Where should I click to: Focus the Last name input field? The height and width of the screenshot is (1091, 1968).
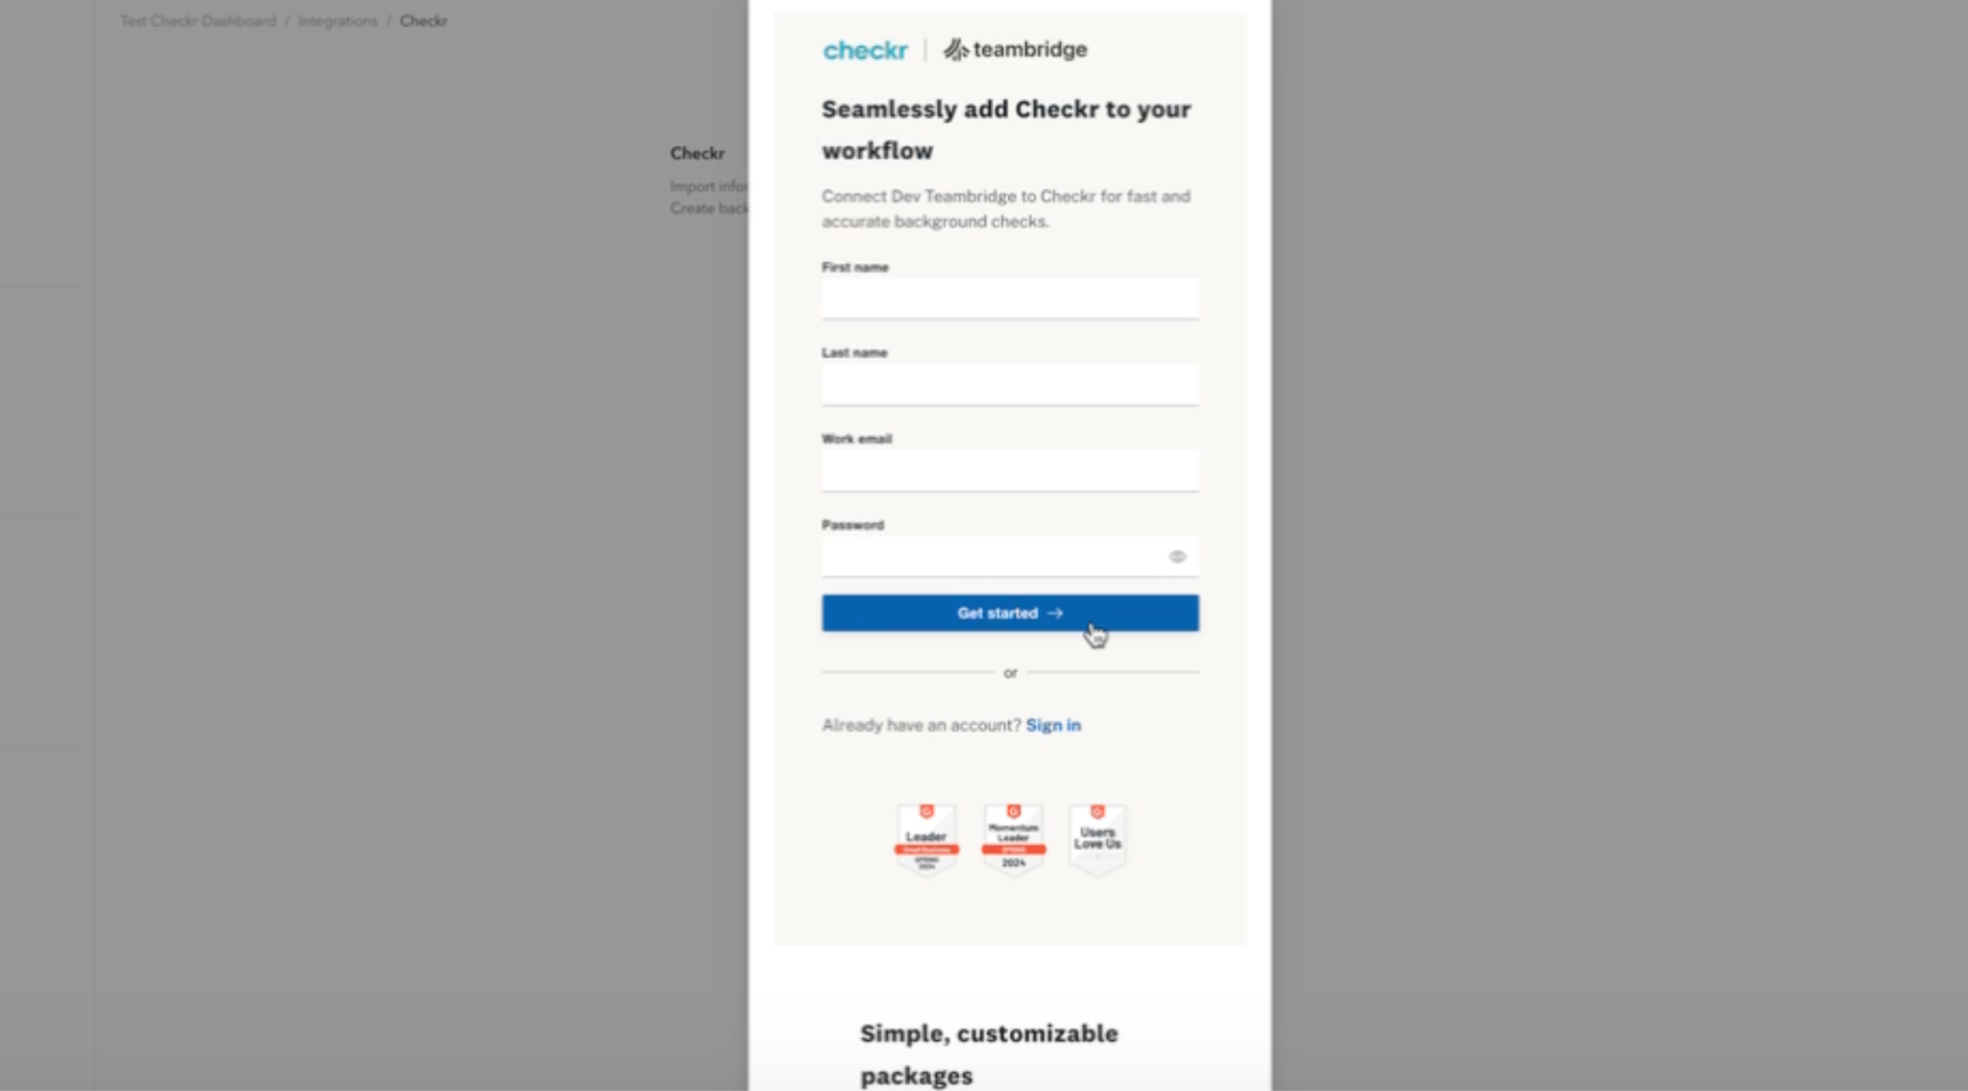click(x=1010, y=384)
